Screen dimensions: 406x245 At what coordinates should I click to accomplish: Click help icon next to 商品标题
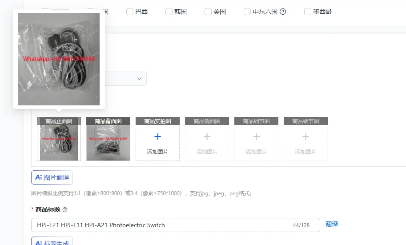pyautogui.click(x=65, y=210)
